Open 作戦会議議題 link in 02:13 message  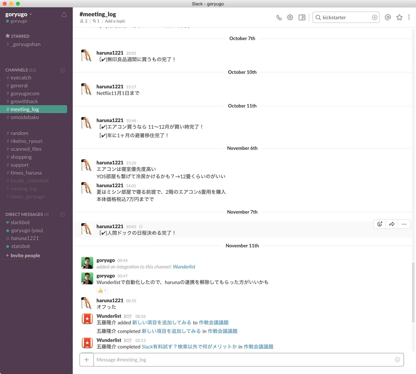coord(258,347)
